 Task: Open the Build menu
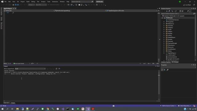(28, 2)
